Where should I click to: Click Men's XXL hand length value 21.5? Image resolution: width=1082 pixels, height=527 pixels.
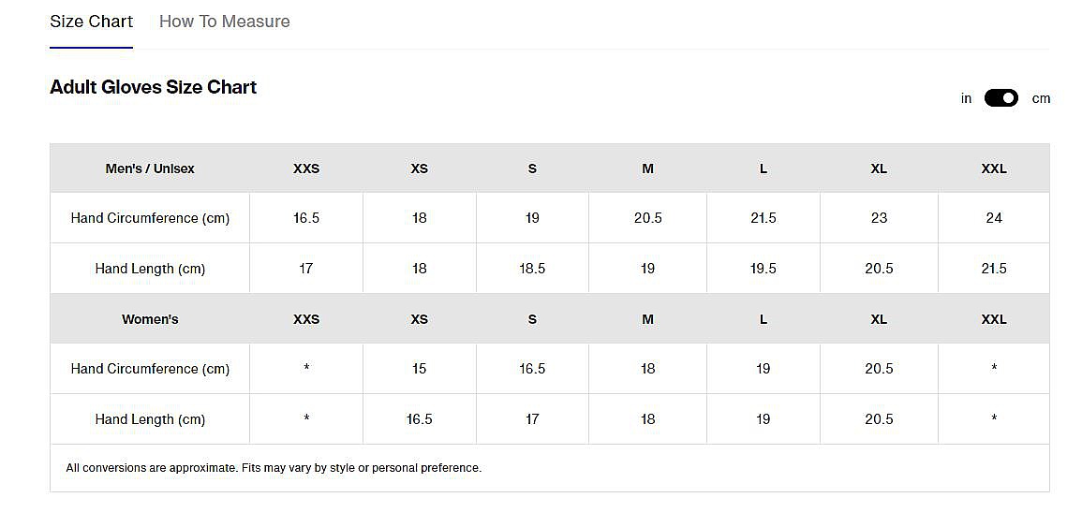[994, 269]
